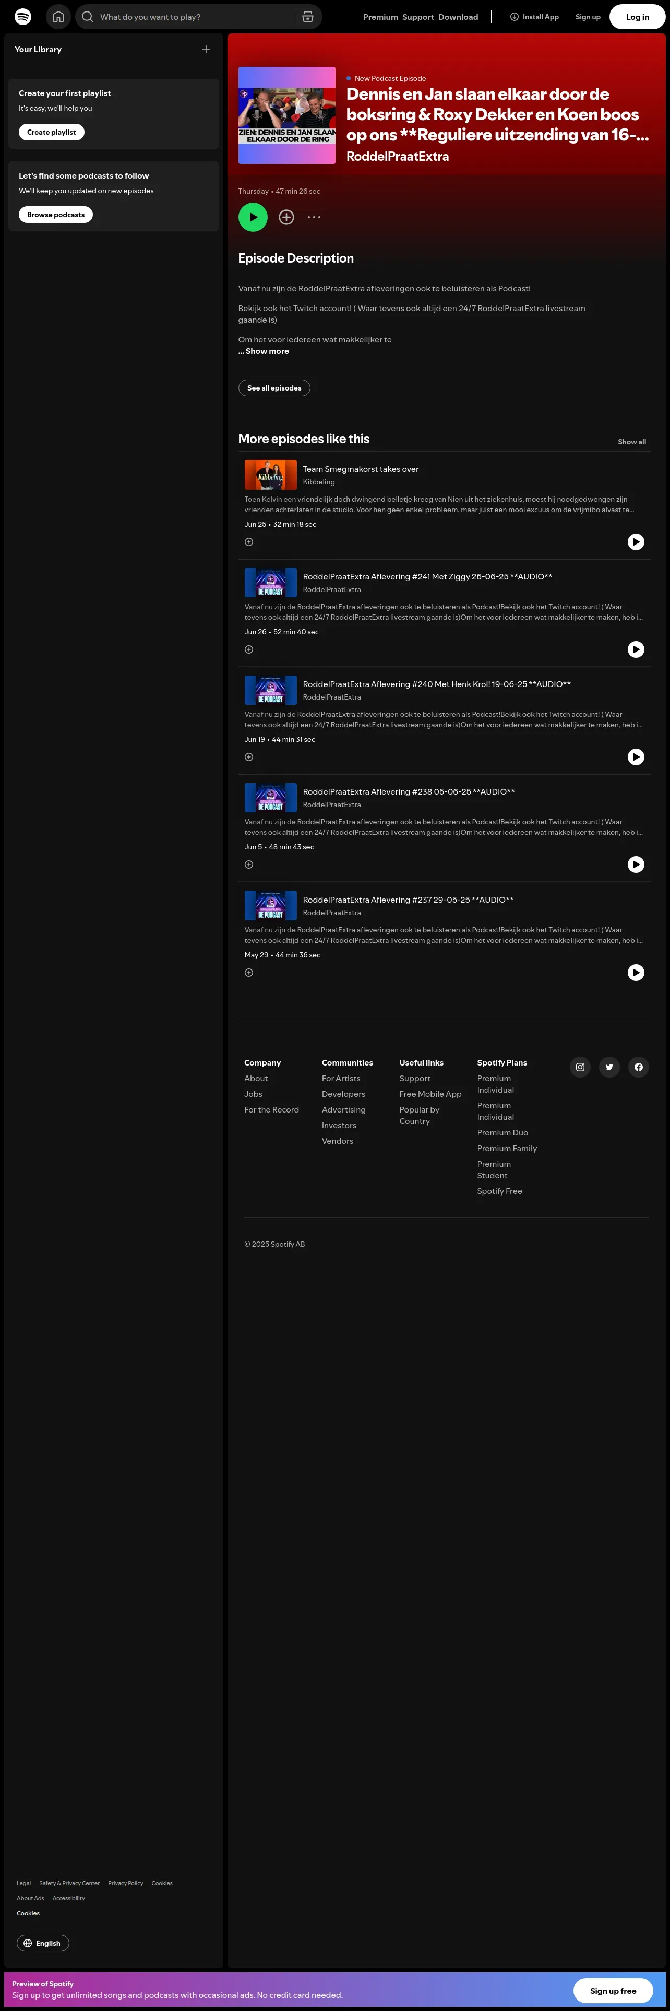Play RoddelPraatExtra Aflevering #241 episode
Image resolution: width=670 pixels, height=2011 pixels.
[x=637, y=649]
